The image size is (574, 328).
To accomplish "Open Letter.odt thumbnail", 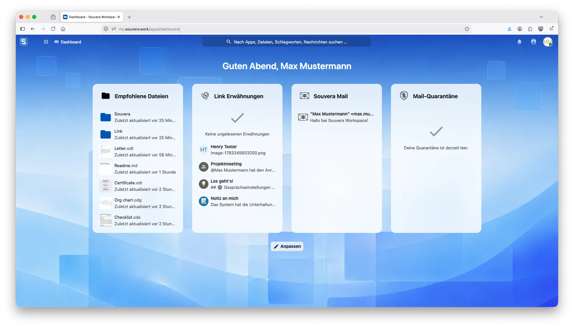I will (105, 152).
